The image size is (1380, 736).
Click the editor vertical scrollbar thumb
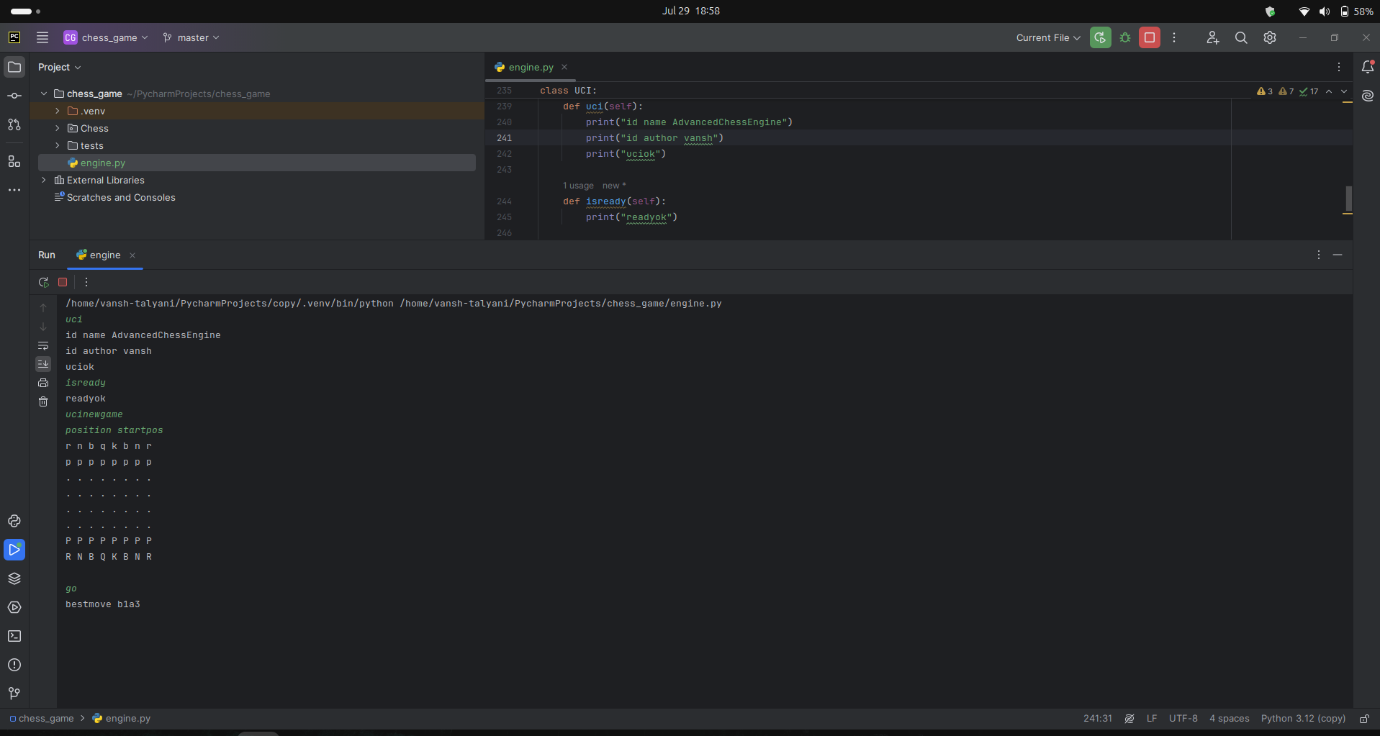click(x=1348, y=199)
